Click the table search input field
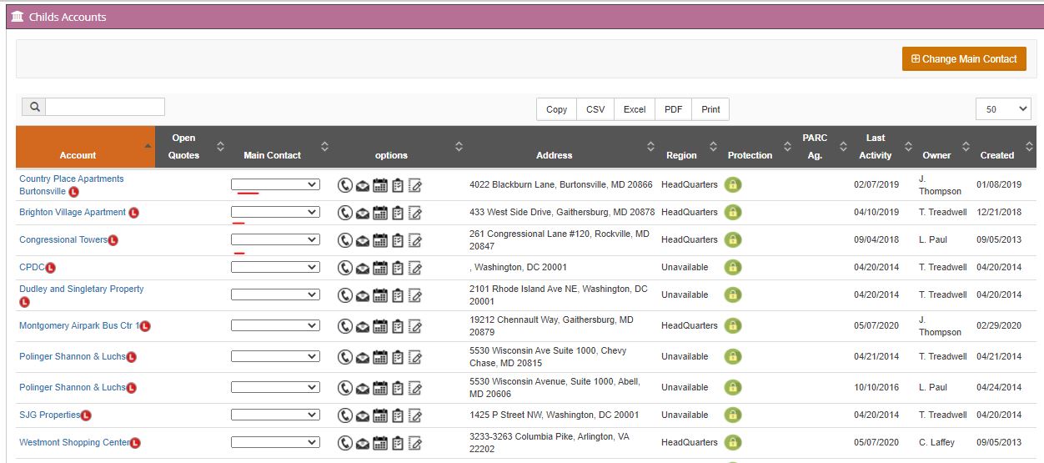This screenshot has width=1044, height=463. (x=105, y=107)
